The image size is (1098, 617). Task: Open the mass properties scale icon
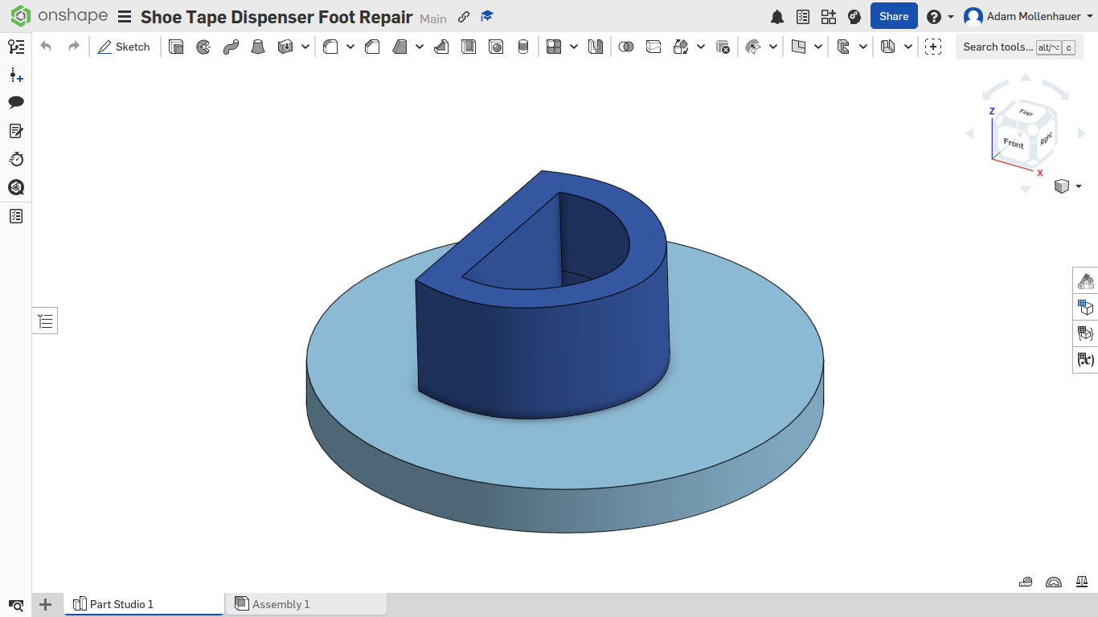coord(1083,582)
